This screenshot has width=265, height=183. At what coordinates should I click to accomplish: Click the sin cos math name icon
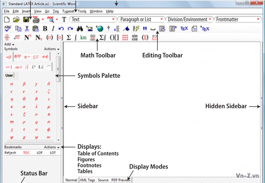click(135, 37)
